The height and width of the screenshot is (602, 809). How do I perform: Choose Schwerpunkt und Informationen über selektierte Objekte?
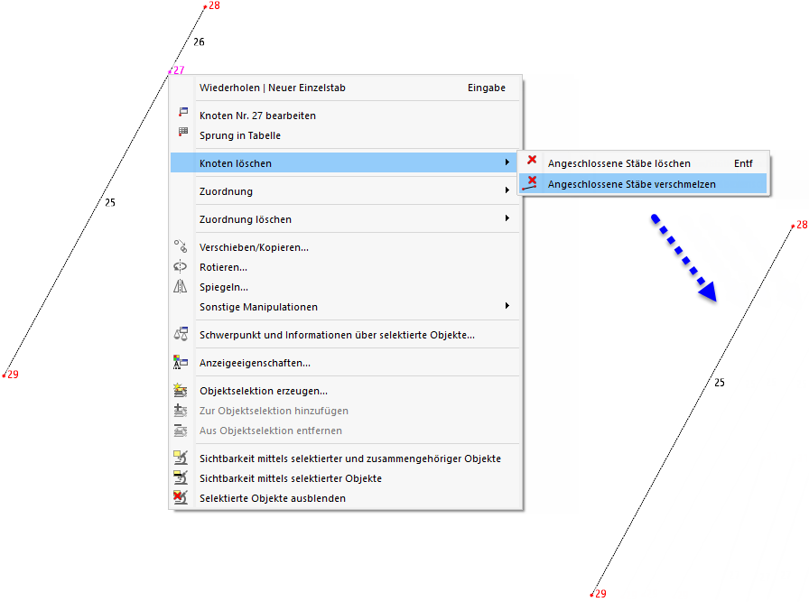tap(344, 335)
